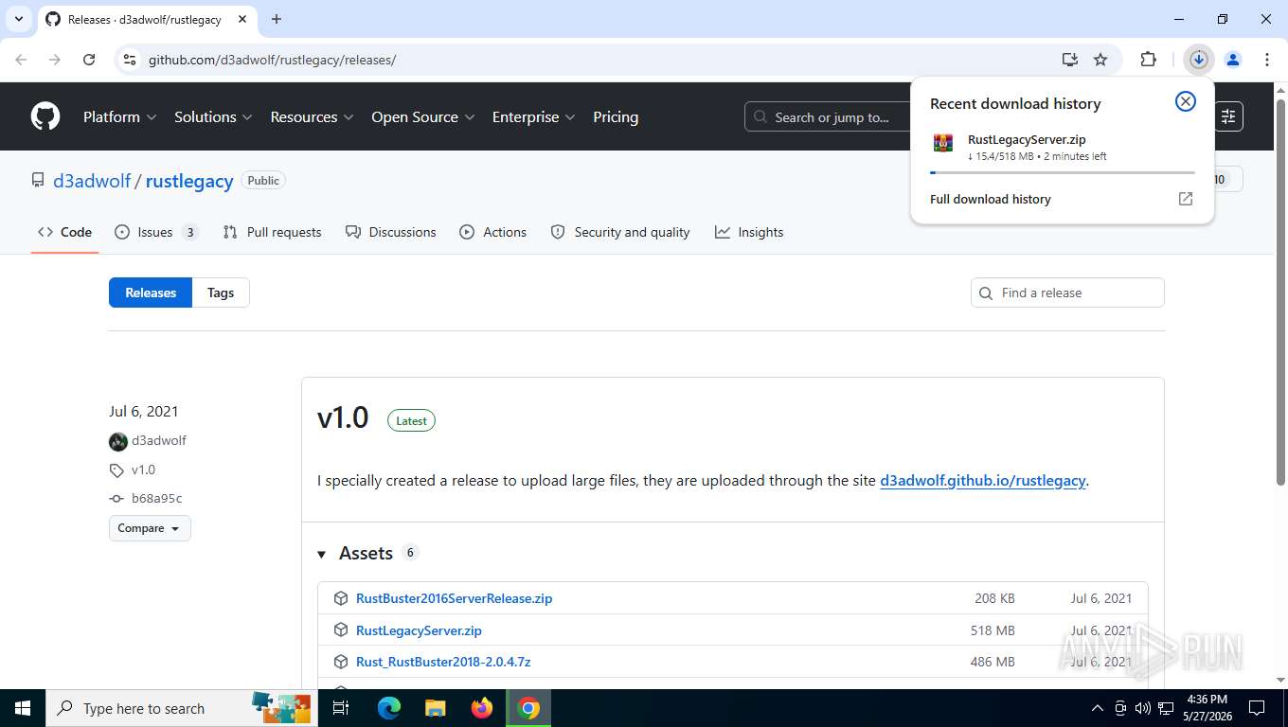This screenshot has height=727, width=1288.
Task: Show hidden tray icons chevron
Action: click(1098, 708)
